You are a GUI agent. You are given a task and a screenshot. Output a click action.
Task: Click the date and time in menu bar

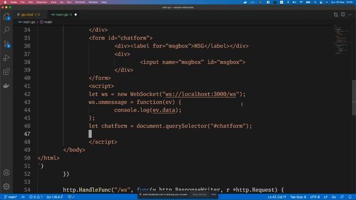tap(342, 2)
